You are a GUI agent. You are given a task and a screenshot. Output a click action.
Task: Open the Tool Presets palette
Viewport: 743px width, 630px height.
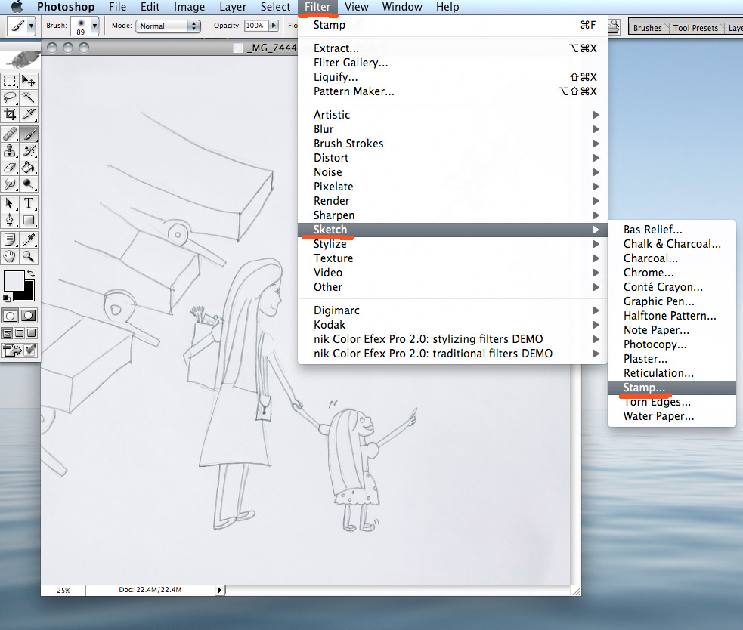(x=695, y=27)
